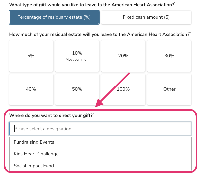Viewport: 200px width, 173px height.
Task: Choose the 50% option tile
Action: pos(77,89)
